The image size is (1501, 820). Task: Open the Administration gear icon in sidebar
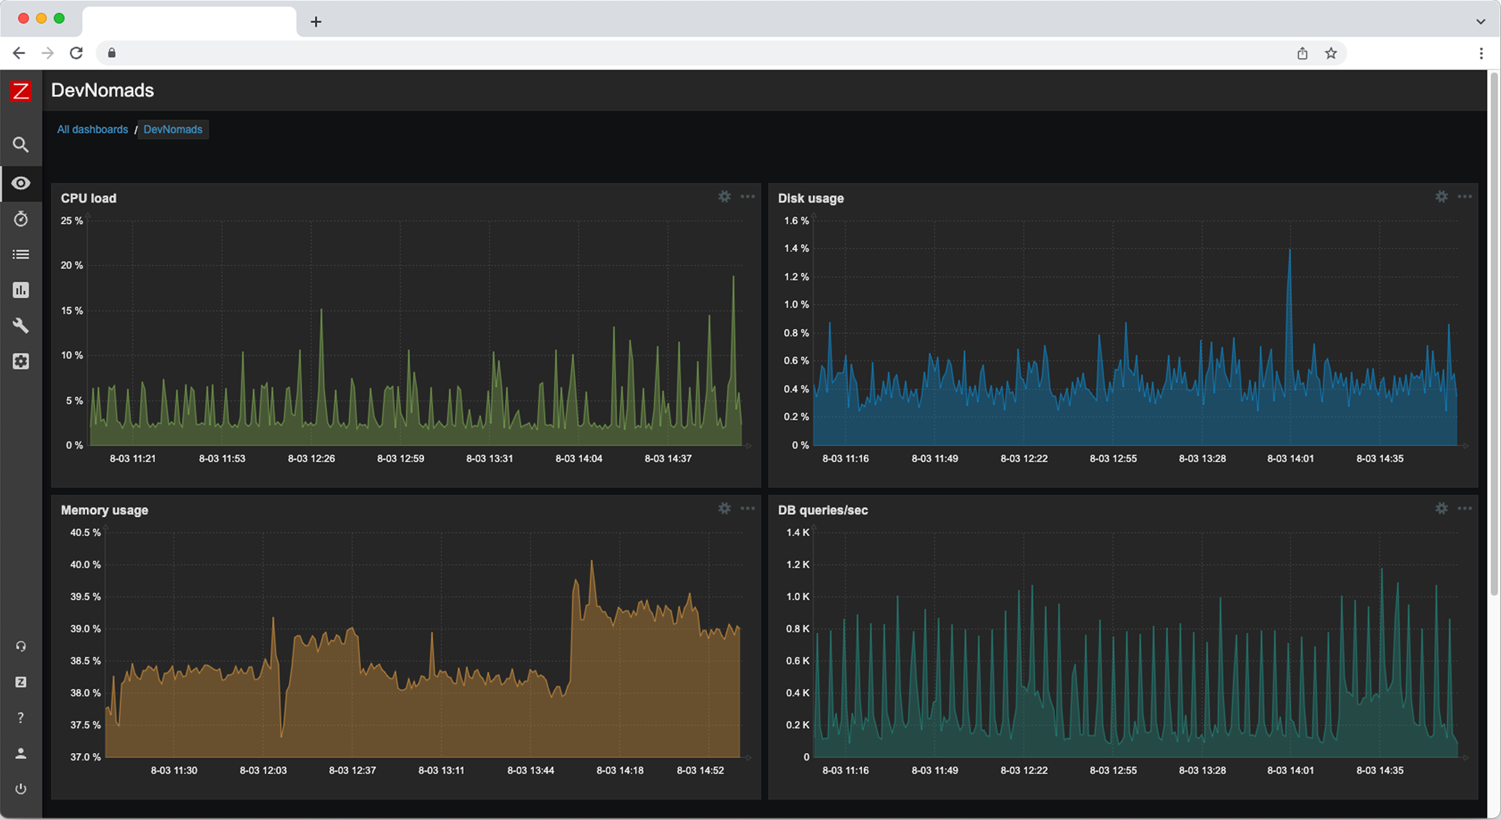pyautogui.click(x=21, y=361)
